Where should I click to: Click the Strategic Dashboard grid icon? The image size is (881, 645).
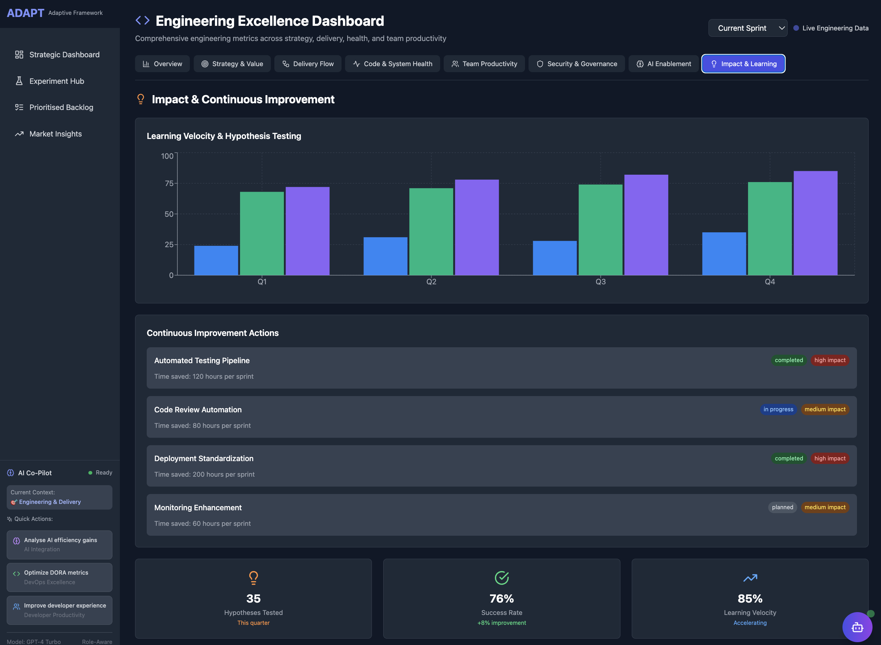(19, 55)
